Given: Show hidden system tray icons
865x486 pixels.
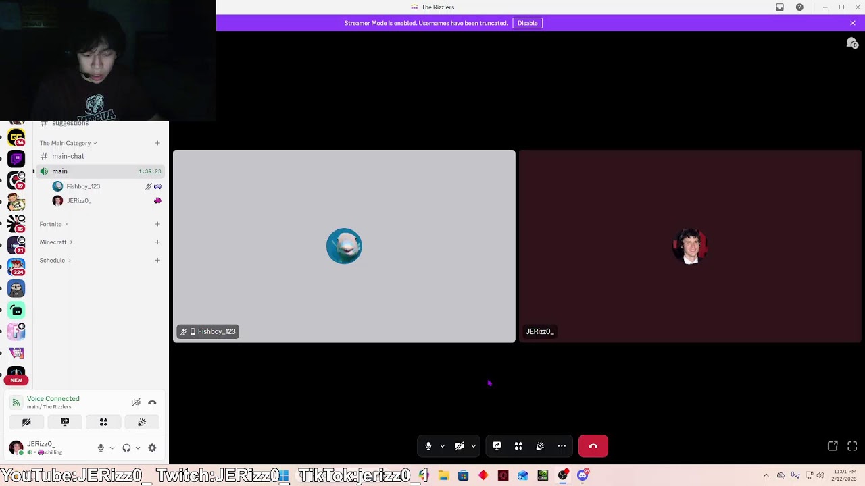Looking at the screenshot, I should [766, 475].
